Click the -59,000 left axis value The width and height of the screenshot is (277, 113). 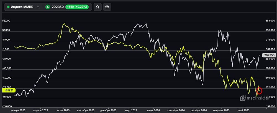[6, 78]
